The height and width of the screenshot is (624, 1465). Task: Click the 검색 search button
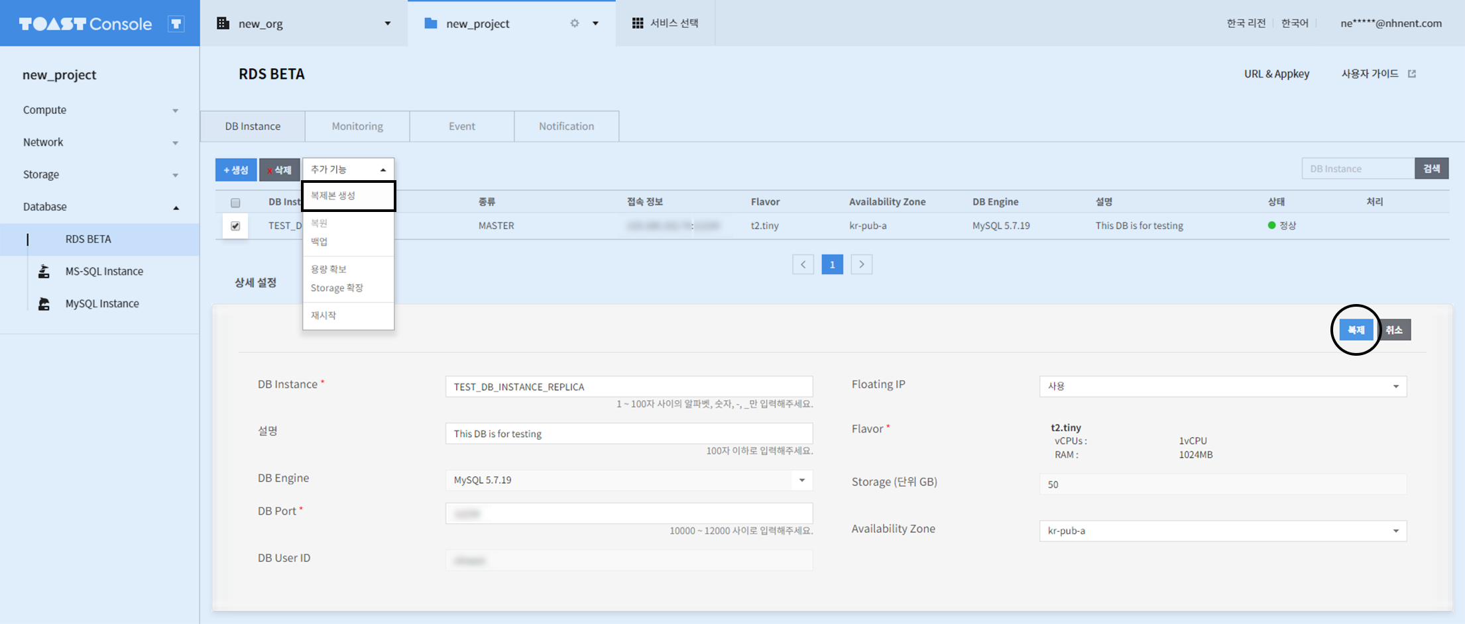tap(1432, 168)
